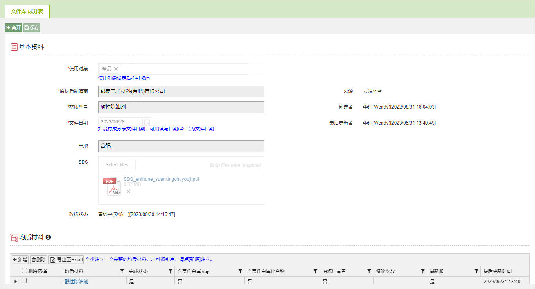
Task: Click the PDF file icon thumbnail
Action: point(112,186)
